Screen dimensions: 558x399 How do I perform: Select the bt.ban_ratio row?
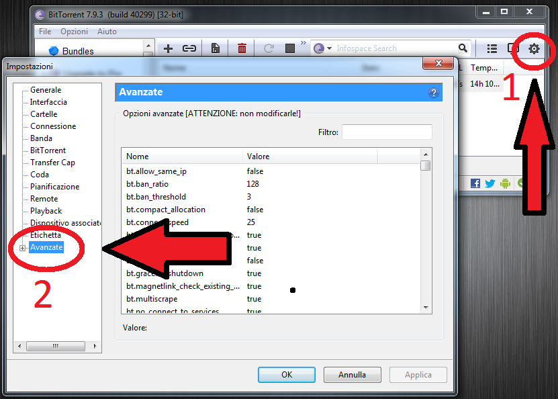point(271,184)
